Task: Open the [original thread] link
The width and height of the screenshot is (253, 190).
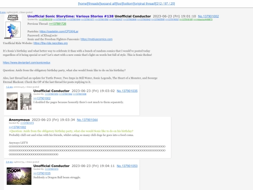Action: click(145, 4)
